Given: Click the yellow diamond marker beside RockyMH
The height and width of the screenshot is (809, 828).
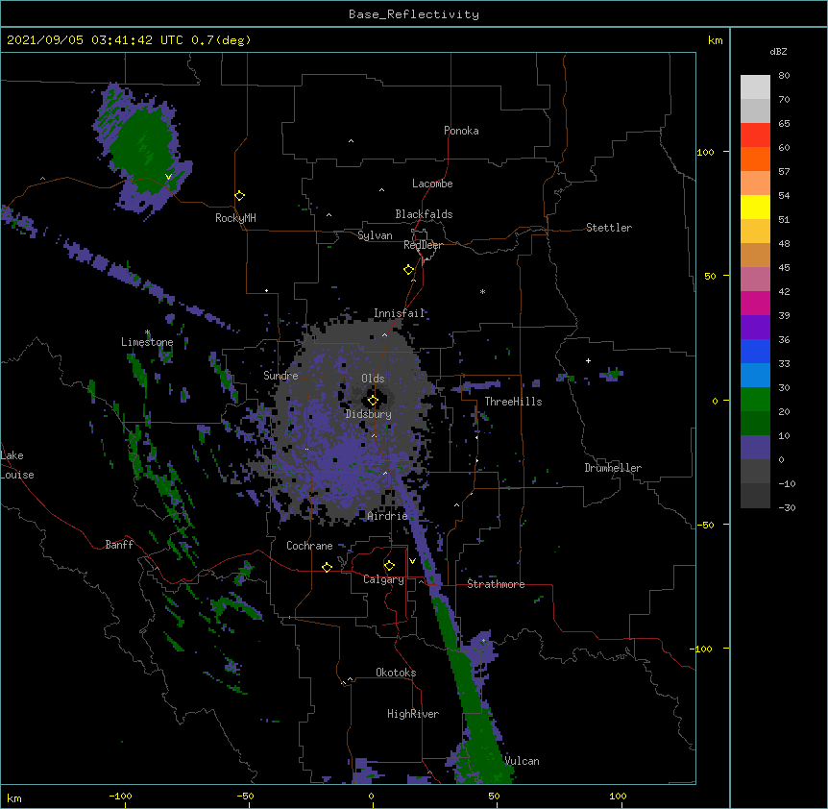Looking at the screenshot, I should point(239,196).
